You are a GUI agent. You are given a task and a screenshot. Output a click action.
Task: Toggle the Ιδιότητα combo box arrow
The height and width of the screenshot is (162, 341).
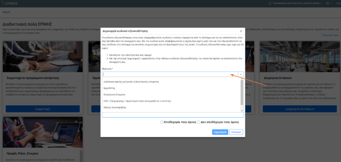(241, 74)
